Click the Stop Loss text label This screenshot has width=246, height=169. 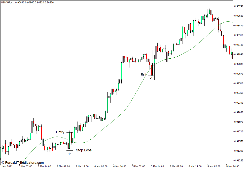(84, 150)
